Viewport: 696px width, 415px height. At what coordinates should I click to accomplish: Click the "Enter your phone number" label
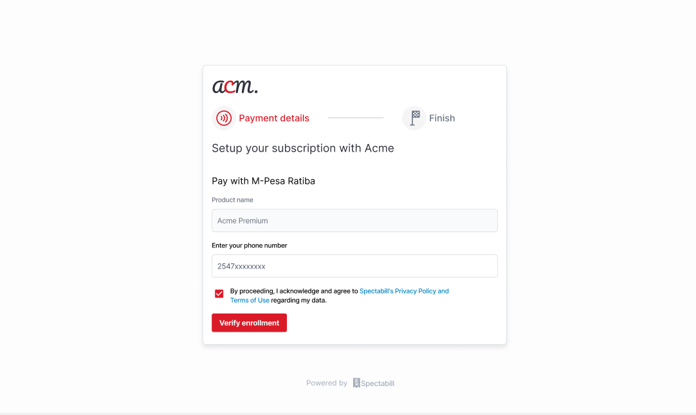[x=250, y=245]
